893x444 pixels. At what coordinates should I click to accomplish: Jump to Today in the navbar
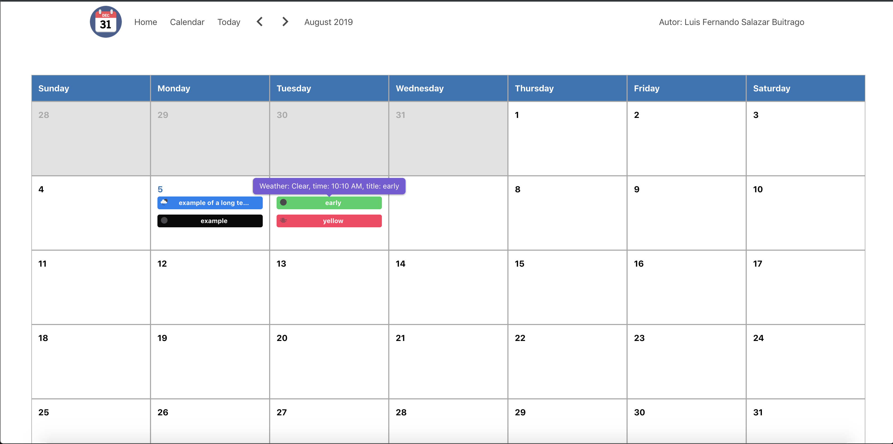tap(229, 22)
